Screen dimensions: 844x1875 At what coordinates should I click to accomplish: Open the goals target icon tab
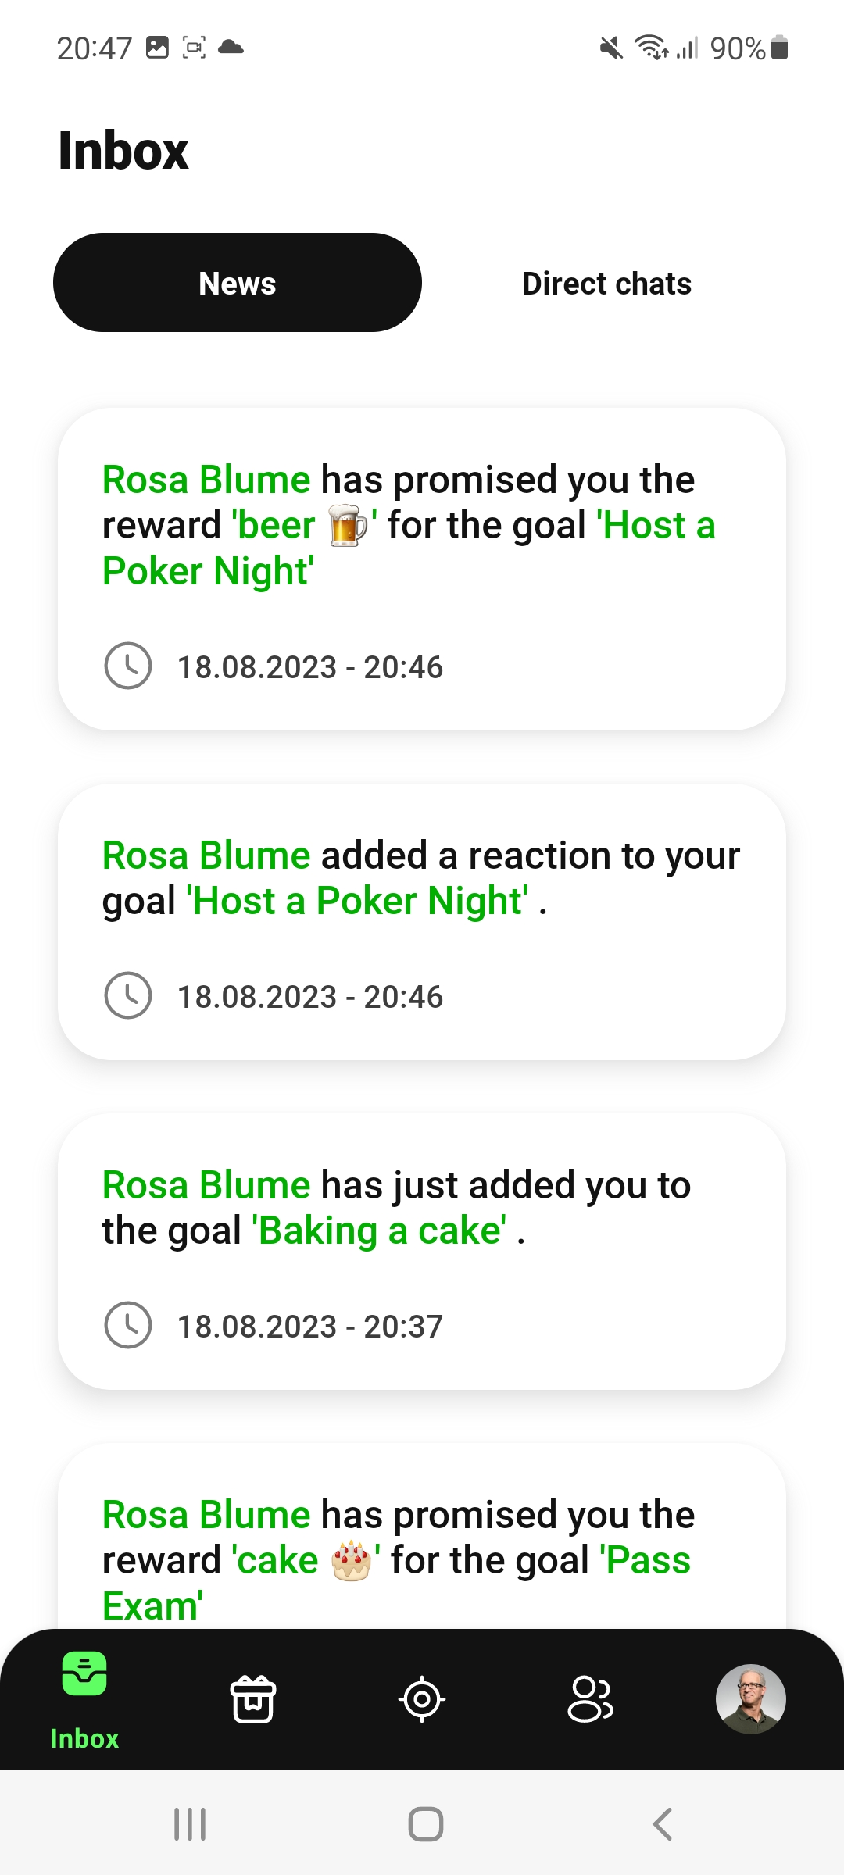(x=422, y=1699)
